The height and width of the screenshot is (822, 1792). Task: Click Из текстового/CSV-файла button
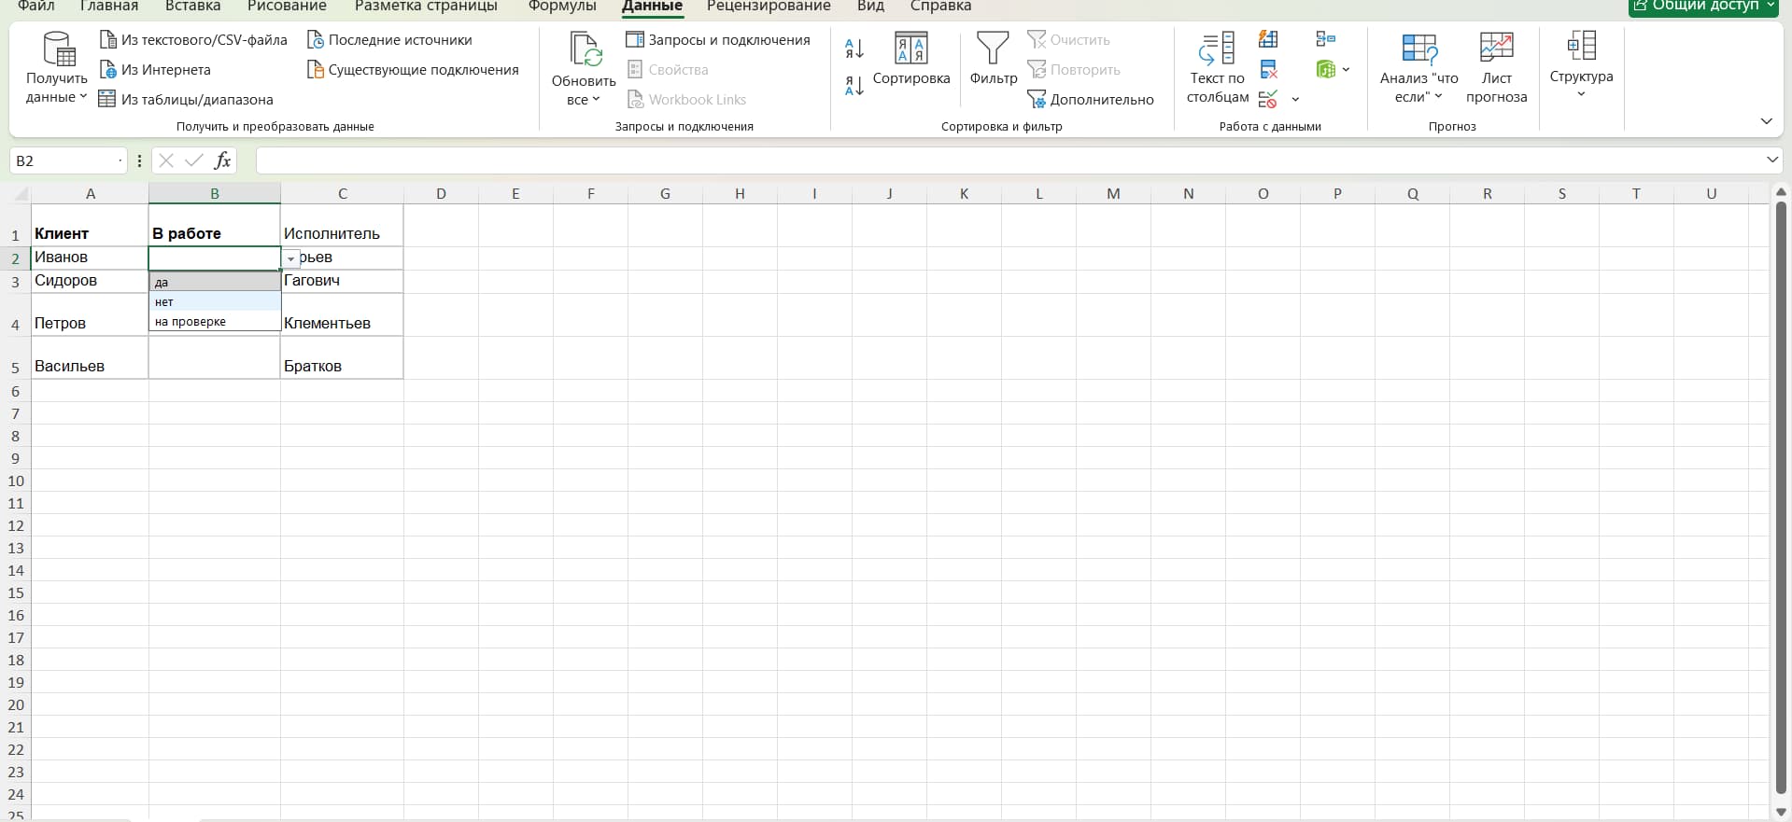(x=193, y=40)
